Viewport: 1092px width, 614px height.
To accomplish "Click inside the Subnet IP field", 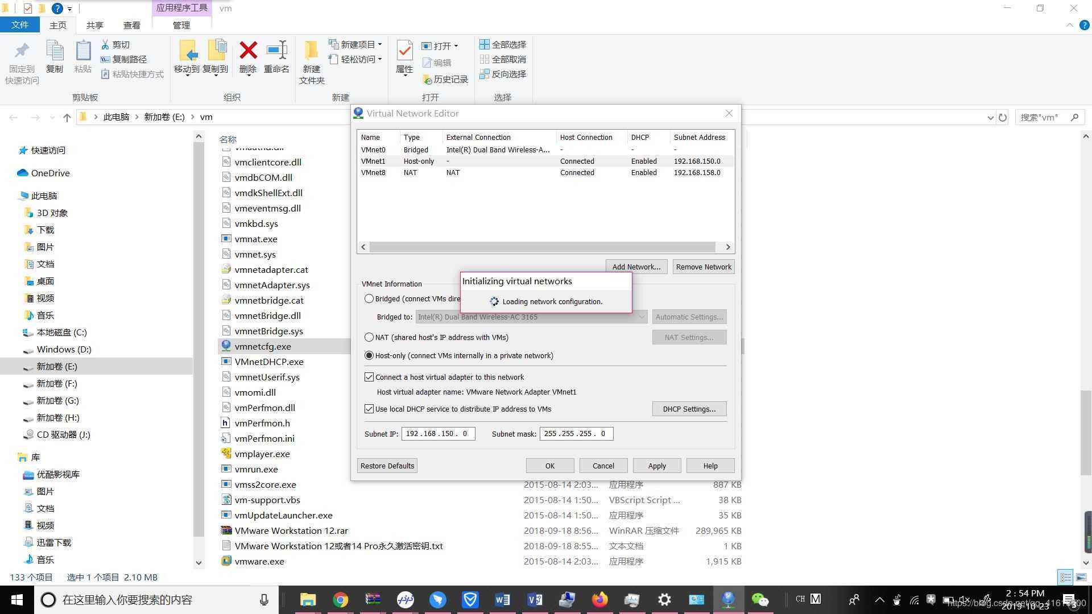I will (x=438, y=433).
